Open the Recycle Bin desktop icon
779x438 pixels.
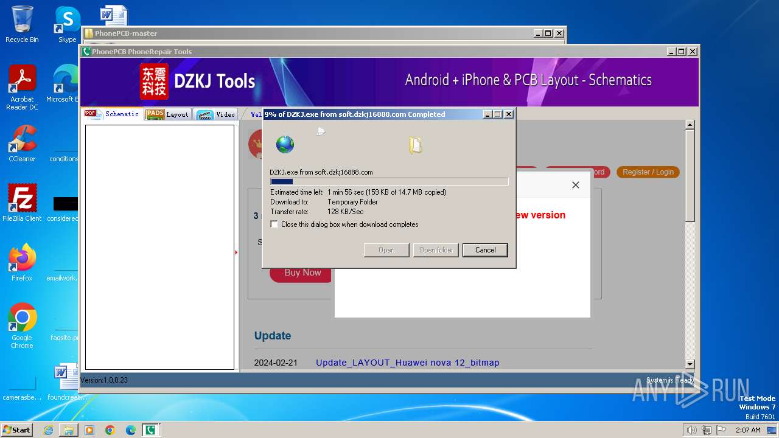(22, 24)
